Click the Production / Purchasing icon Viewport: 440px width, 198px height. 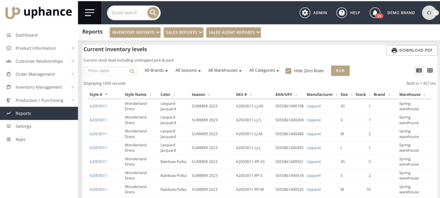(9, 100)
